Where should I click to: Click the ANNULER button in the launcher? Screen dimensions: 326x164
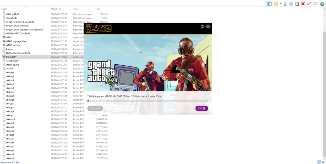coord(95,109)
